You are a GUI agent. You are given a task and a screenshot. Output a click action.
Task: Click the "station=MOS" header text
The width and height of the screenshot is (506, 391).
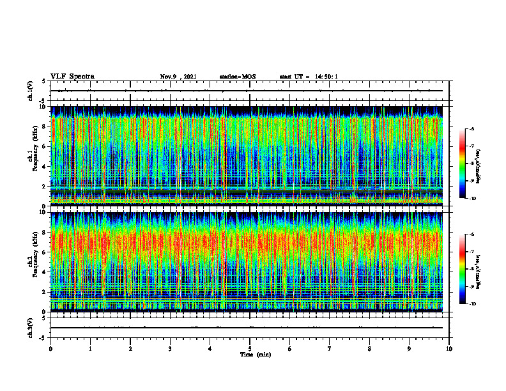coord(238,77)
